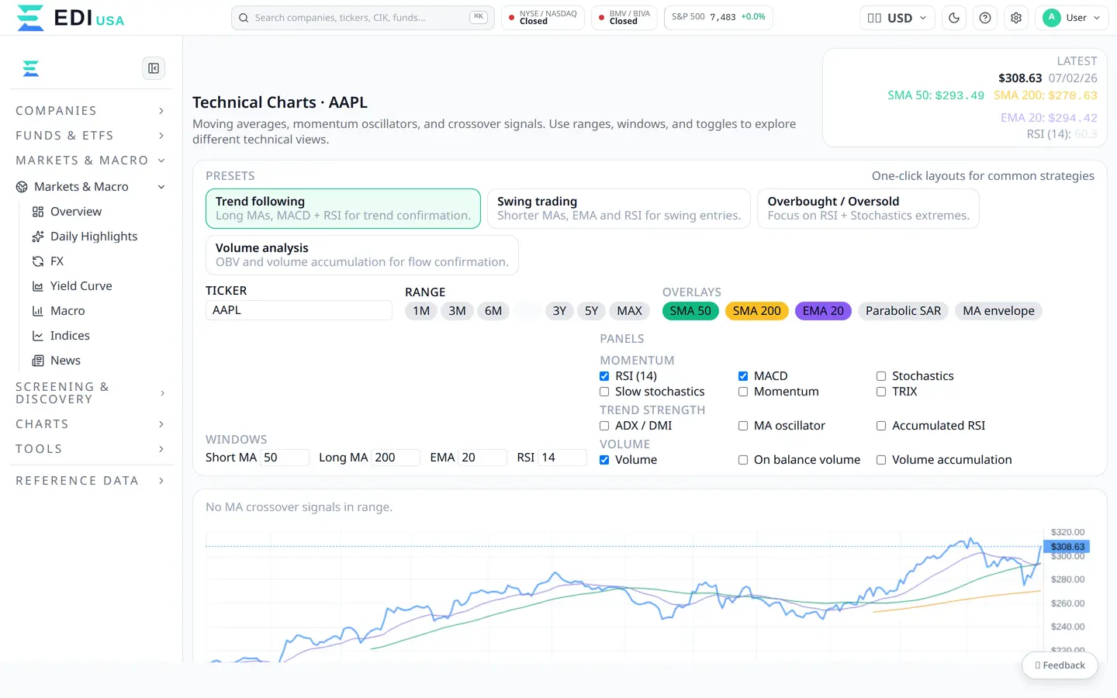
Task: Uncheck the MACD panel checkbox
Action: tap(743, 376)
